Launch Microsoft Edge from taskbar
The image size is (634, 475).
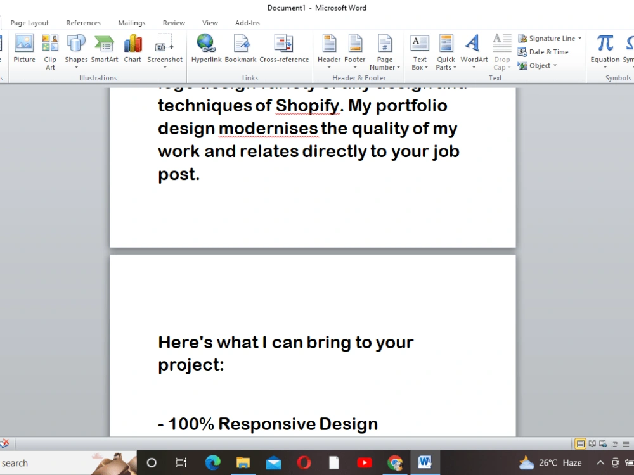pos(212,463)
